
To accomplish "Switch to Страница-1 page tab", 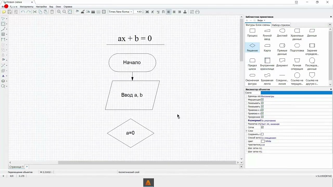I will point(16,167).
